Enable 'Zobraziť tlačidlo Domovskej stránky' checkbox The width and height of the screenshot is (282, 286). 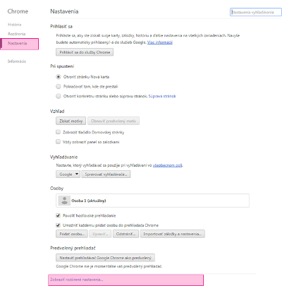click(x=58, y=132)
